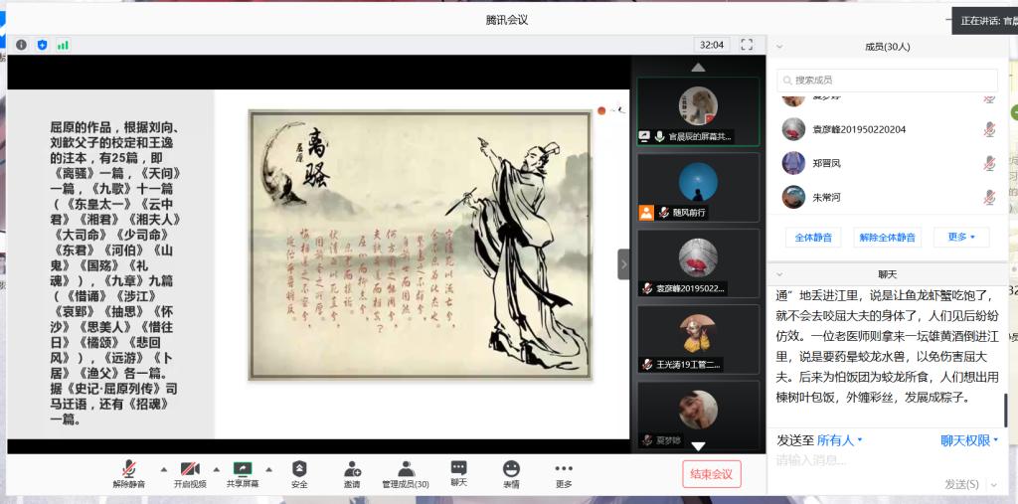The height and width of the screenshot is (504, 1018).
Task: Click avatar of 朱常河 in member list
Action: click(x=793, y=197)
